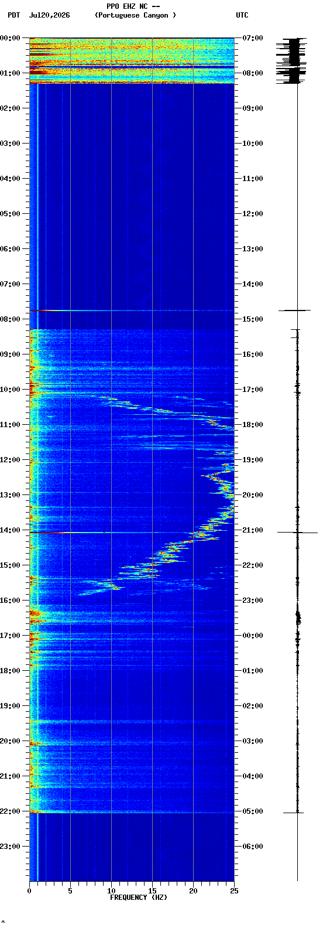323x928 pixels.
Task: Click the 'UTC' timezone label
Action: 242,15
